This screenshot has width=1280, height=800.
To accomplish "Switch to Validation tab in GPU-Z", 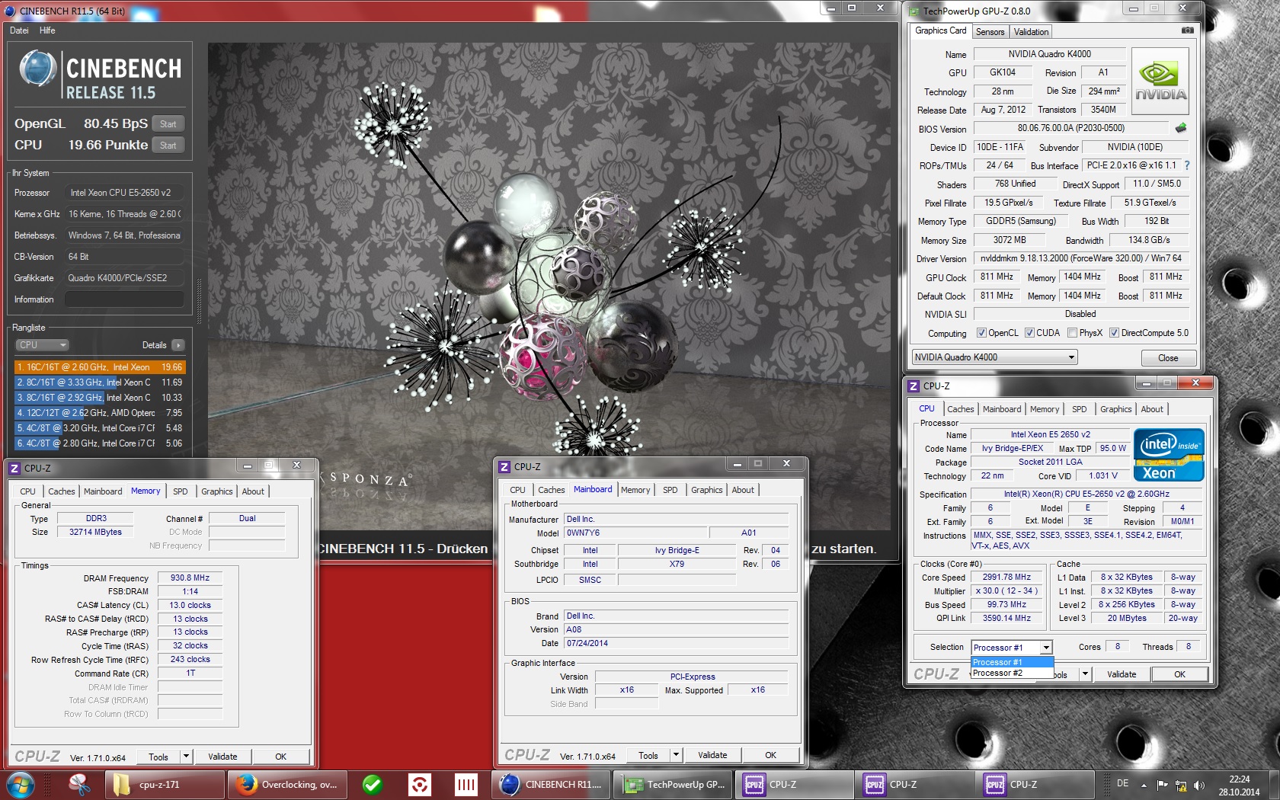I will pos(1031,32).
